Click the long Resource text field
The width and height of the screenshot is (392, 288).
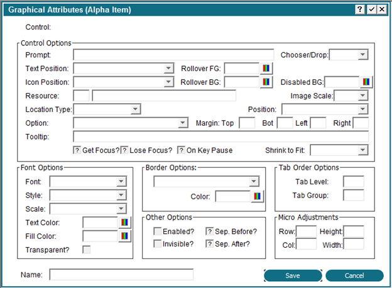[x=164, y=96]
